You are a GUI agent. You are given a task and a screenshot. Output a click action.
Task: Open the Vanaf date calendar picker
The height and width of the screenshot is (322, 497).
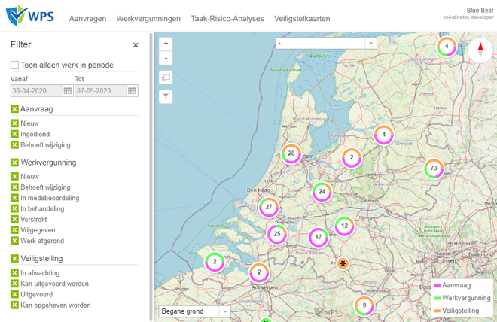click(x=68, y=91)
